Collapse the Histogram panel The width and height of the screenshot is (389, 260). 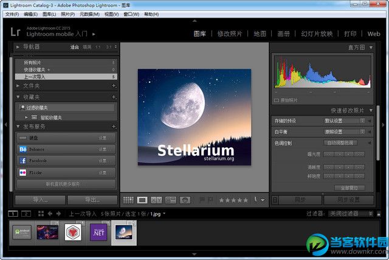(x=371, y=47)
